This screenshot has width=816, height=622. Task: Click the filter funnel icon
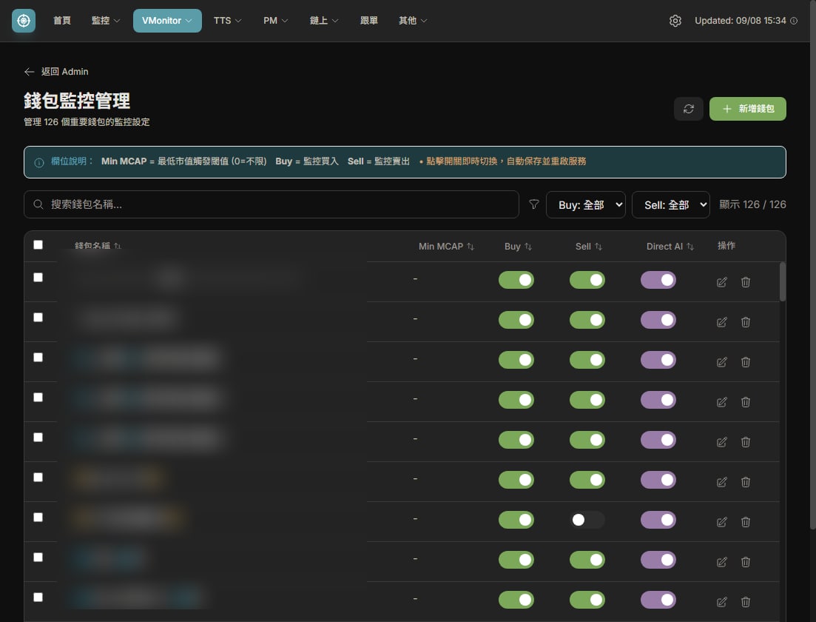coord(534,204)
